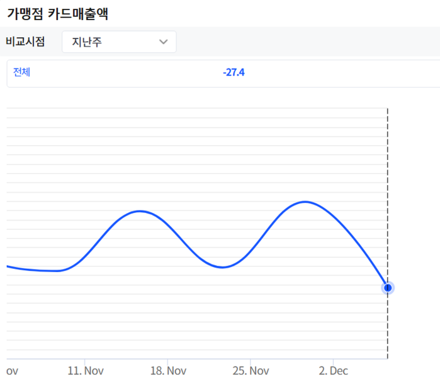Click the chevron arrow in 지난주 box
The width and height of the screenshot is (440, 388).
163,42
